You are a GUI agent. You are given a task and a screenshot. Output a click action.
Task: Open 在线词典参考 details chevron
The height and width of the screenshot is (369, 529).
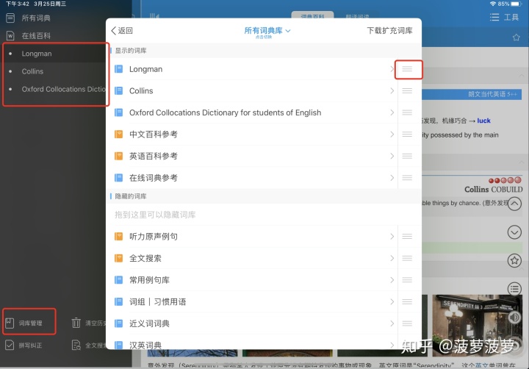(392, 178)
